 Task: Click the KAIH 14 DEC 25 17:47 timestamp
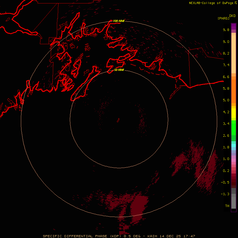171,236
